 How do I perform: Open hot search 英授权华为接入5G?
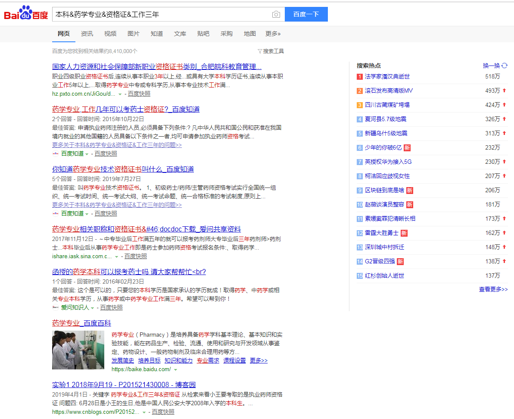tap(388, 162)
